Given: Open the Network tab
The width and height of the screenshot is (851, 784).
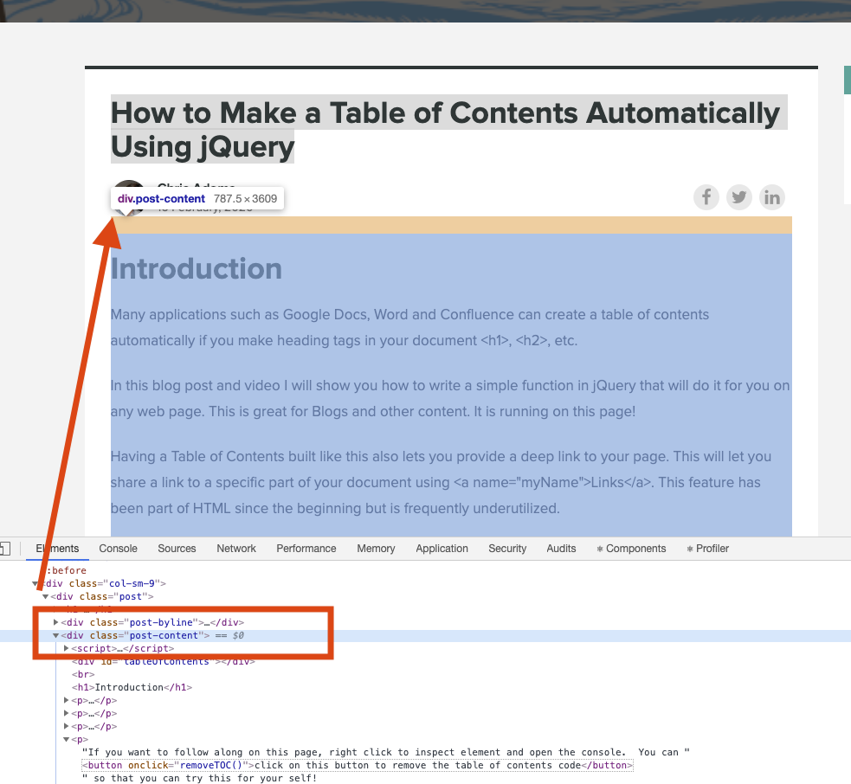Looking at the screenshot, I should coord(236,549).
